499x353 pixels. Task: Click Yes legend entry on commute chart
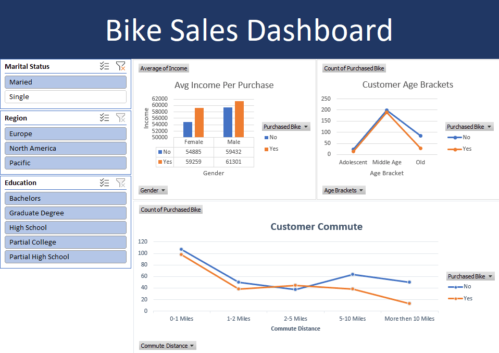pyautogui.click(x=460, y=299)
